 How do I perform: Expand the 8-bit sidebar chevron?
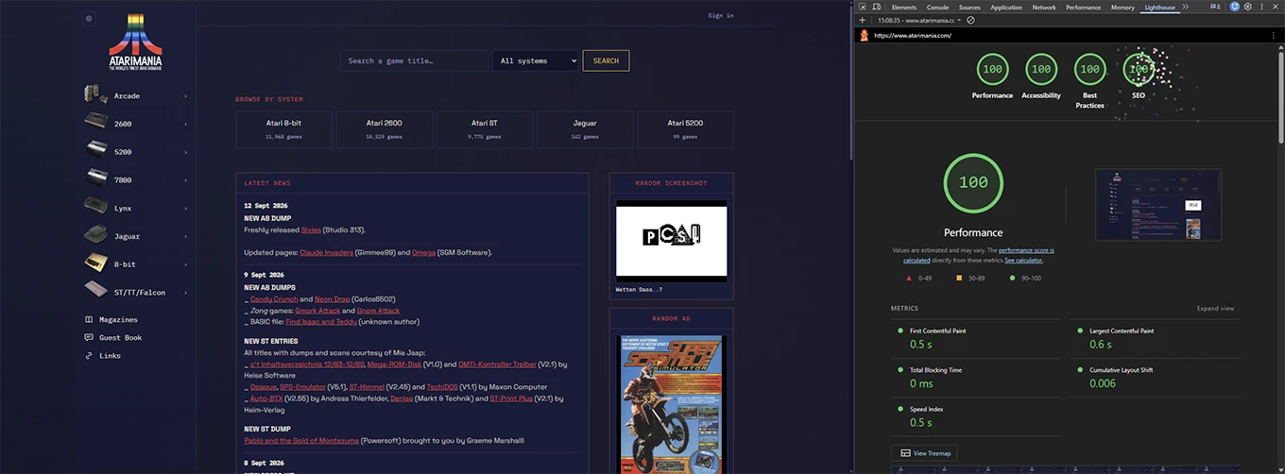click(185, 263)
